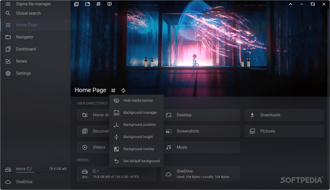The height and width of the screenshot is (190, 330).
Task: Click the Global search label
Action: [x=28, y=13]
